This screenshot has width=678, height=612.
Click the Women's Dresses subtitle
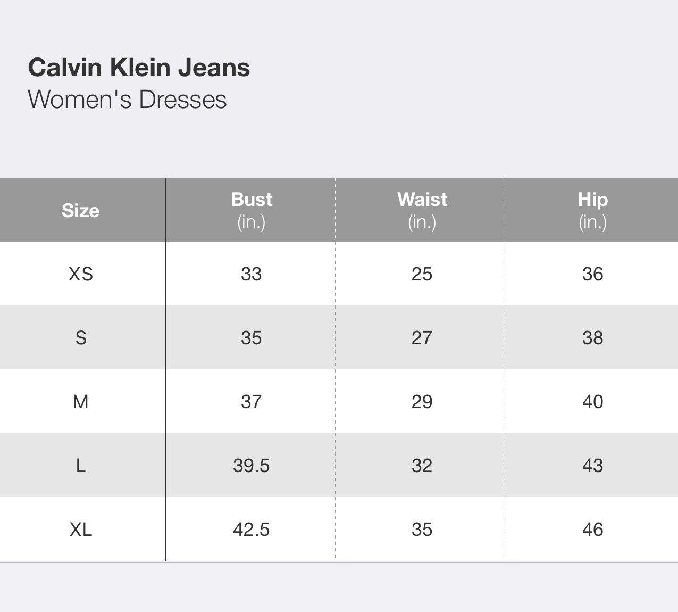click(x=127, y=100)
